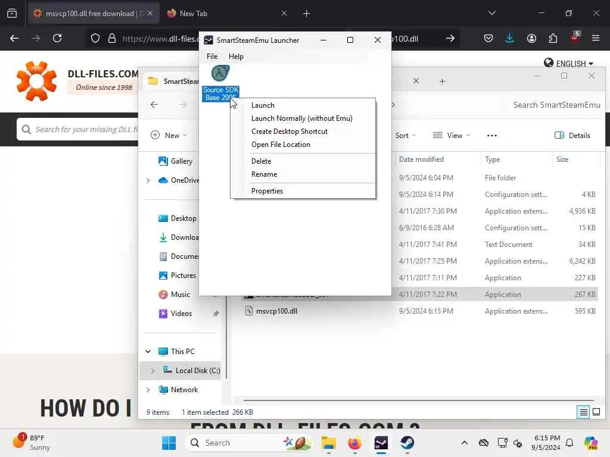This screenshot has height=457, width=610.
Task: Sort by Size column header
Action: click(562, 159)
